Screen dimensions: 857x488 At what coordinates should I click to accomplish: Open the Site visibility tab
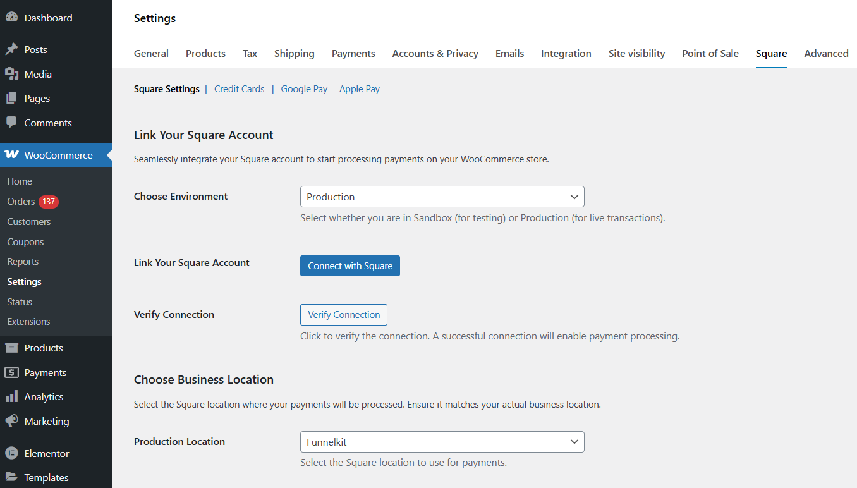pos(636,54)
